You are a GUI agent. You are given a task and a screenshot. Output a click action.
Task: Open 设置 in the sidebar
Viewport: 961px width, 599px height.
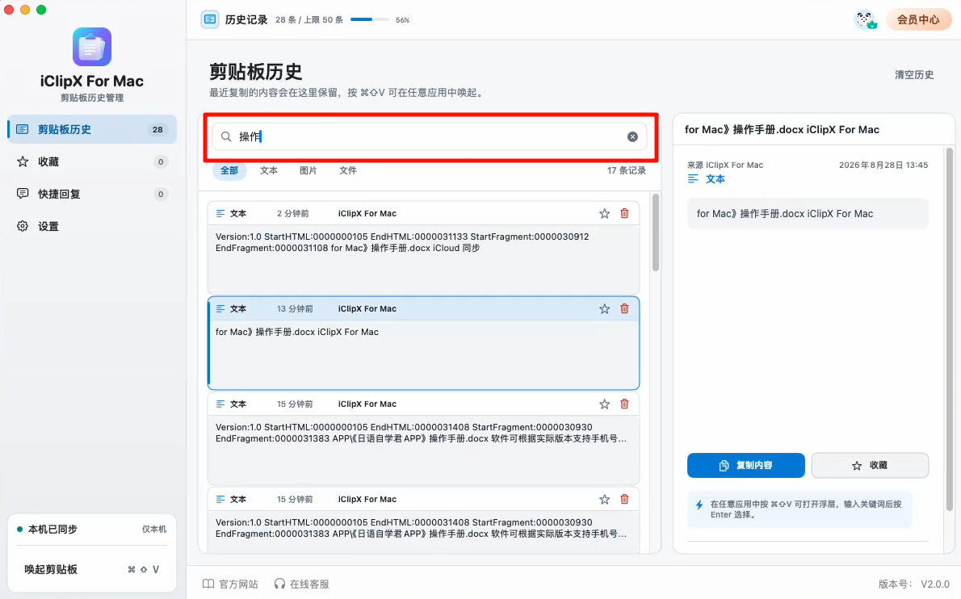[x=92, y=227]
